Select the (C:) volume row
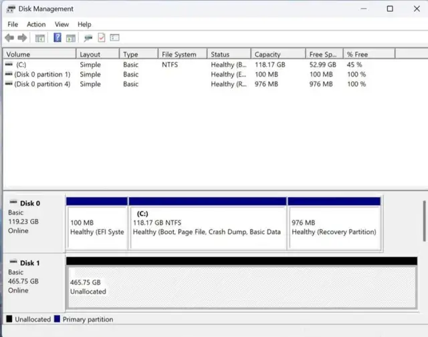The width and height of the screenshot is (428, 337). pos(199,65)
